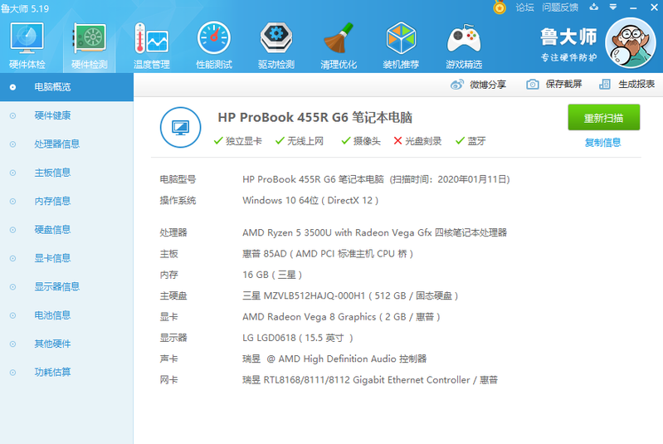Open 温度管理 temperature management
The height and width of the screenshot is (444, 663).
pos(151,46)
